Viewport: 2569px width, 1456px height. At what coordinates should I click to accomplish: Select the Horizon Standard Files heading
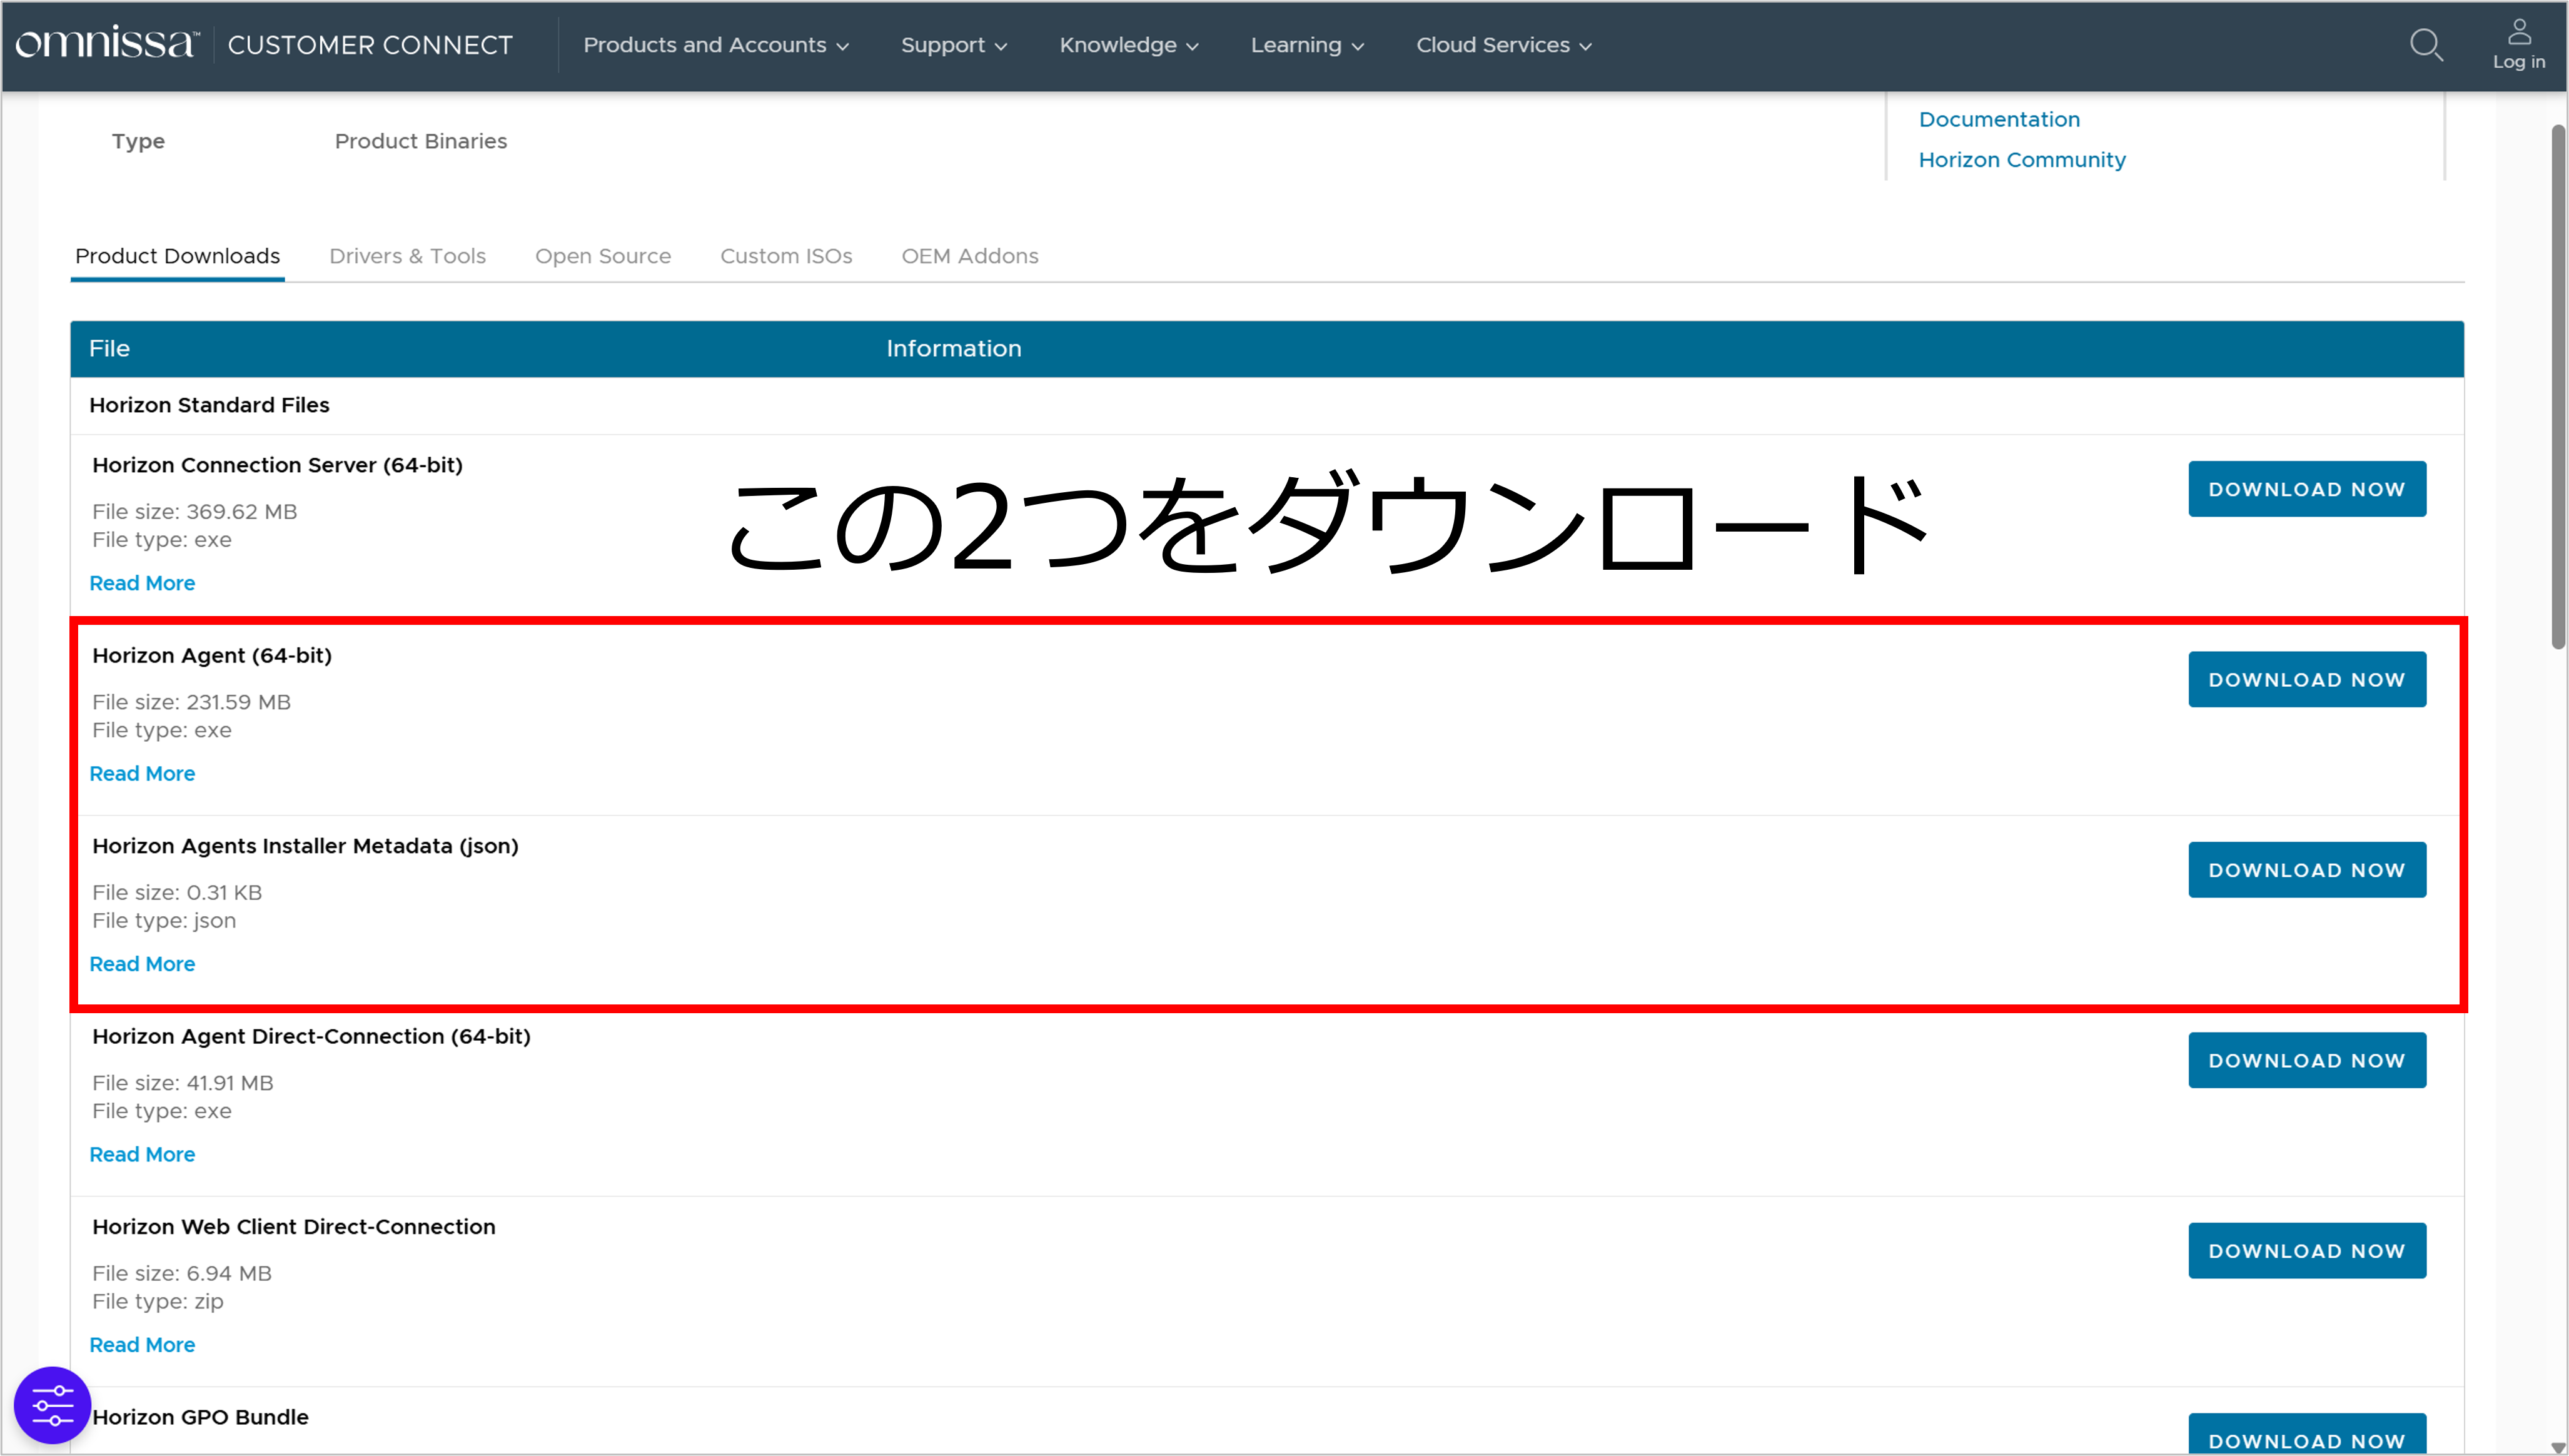point(209,405)
